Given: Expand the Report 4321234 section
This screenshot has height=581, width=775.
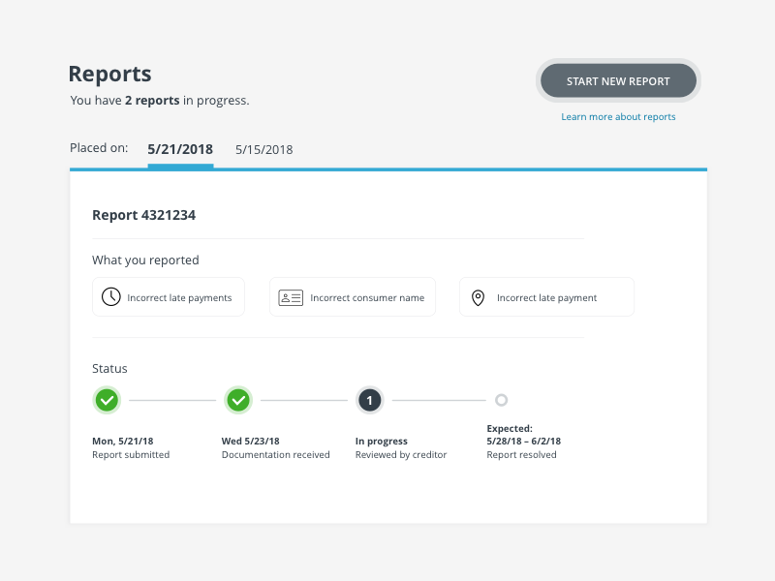Looking at the screenshot, I should point(143,215).
